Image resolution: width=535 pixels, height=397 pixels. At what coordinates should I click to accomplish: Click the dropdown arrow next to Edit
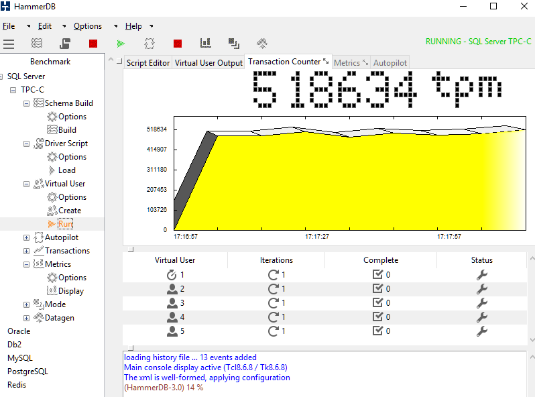pos(64,26)
